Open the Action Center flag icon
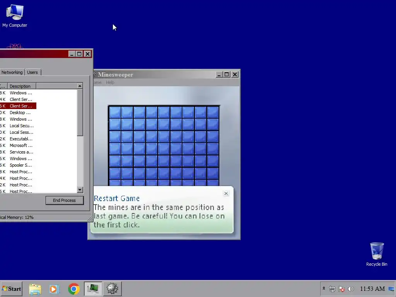The width and height of the screenshot is (396, 297). pos(341,288)
